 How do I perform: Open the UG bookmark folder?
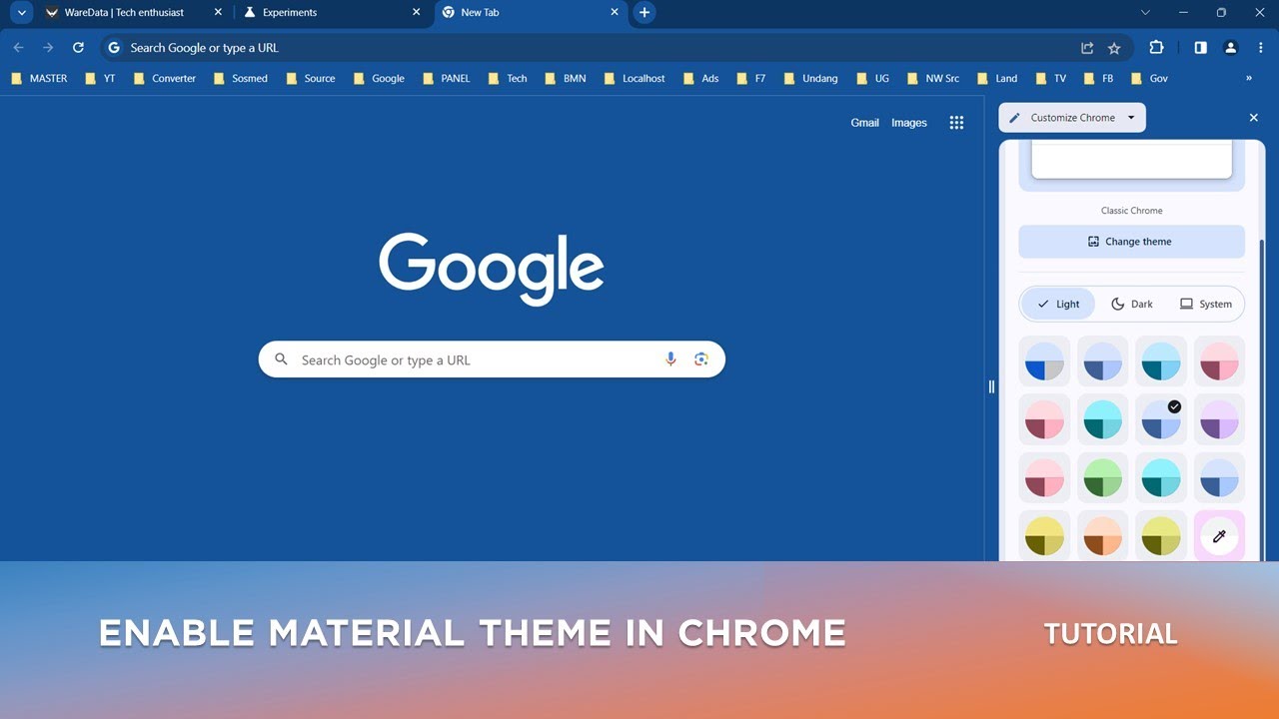coord(873,78)
